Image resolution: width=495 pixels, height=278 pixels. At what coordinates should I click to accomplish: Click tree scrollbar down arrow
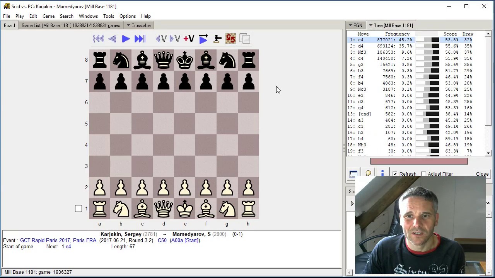pyautogui.click(x=488, y=153)
